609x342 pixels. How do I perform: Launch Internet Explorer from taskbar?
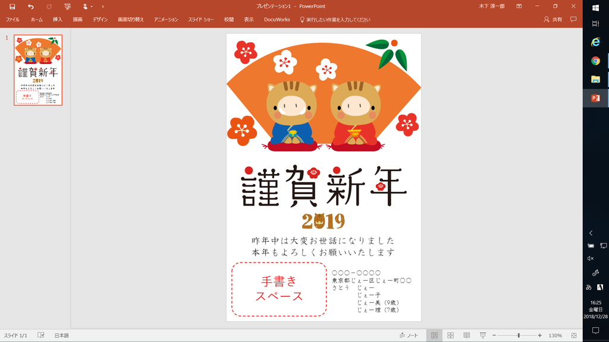point(595,42)
